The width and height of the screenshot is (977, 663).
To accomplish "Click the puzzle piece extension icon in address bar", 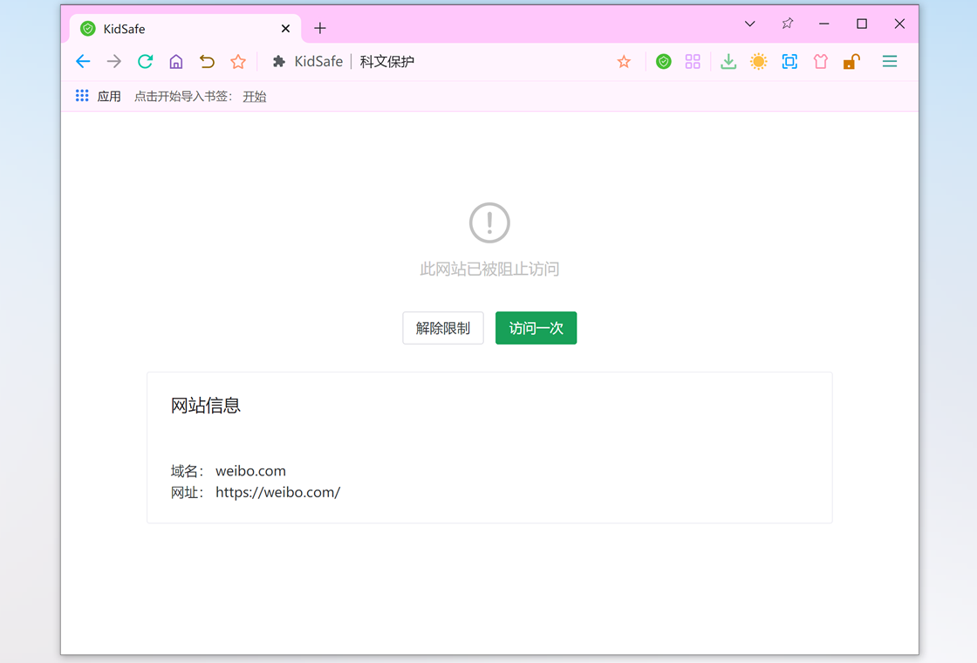I will pyautogui.click(x=278, y=61).
